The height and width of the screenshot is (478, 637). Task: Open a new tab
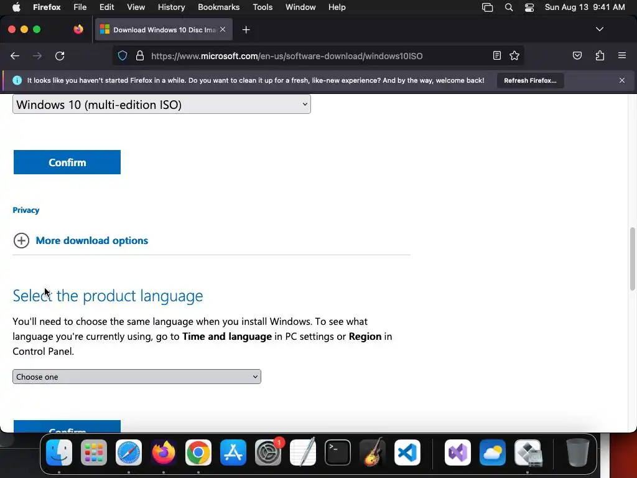pos(246,30)
